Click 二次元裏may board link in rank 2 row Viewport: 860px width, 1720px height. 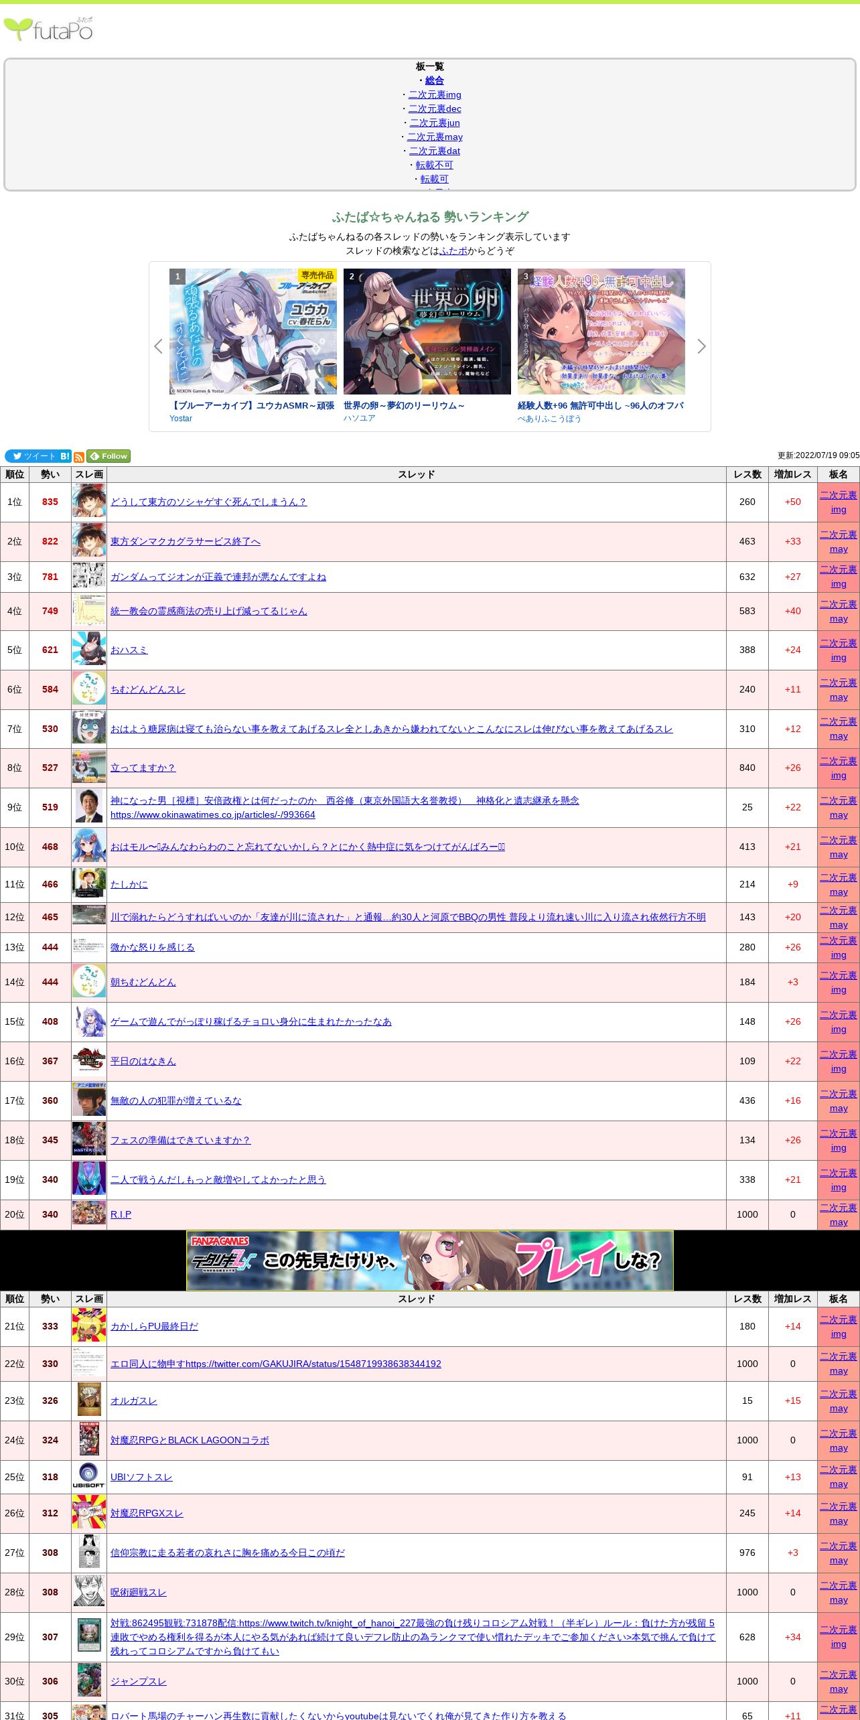pyautogui.click(x=839, y=542)
